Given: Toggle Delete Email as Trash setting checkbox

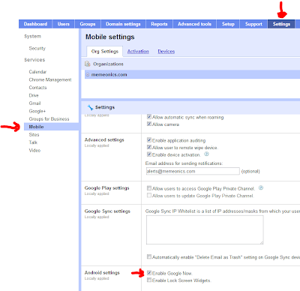Looking at the screenshot, I should coord(149,256).
